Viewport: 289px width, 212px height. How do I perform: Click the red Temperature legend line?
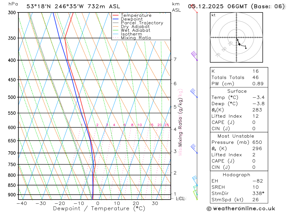pos(116,15)
